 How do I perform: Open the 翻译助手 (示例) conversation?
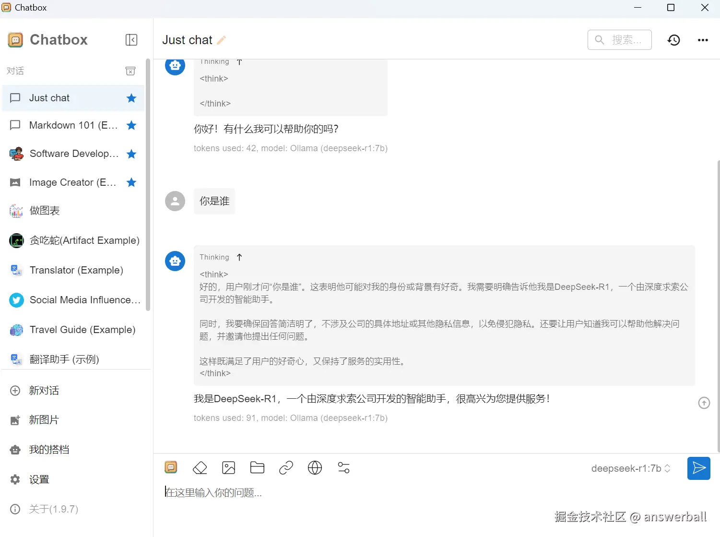[x=73, y=359]
